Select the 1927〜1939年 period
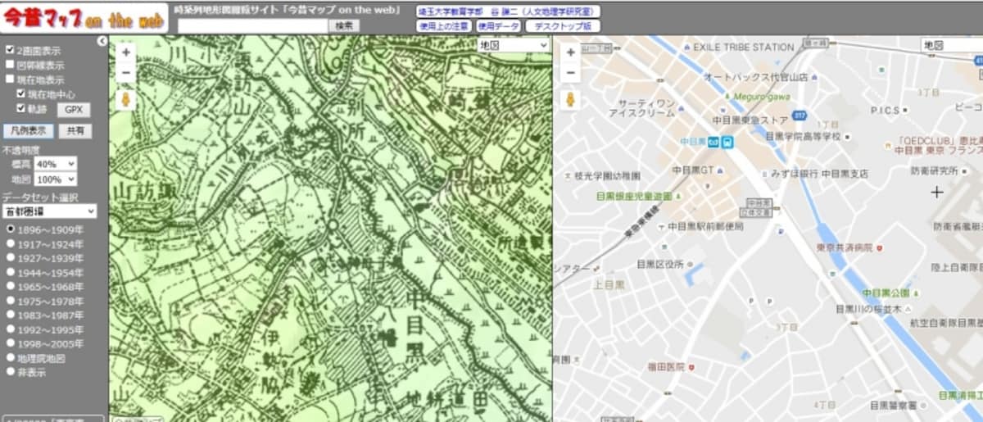983x422 pixels. [x=11, y=258]
